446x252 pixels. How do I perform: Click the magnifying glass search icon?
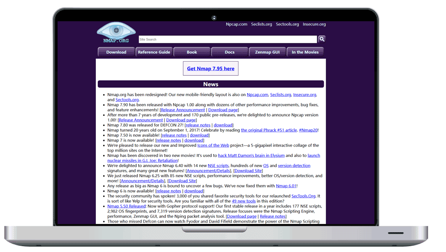coord(322,39)
